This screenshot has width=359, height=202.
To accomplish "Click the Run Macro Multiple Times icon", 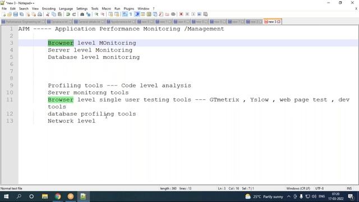I will (x=199, y=14).
